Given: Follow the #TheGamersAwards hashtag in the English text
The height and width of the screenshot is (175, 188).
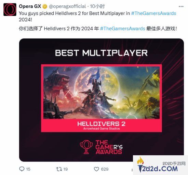Looking at the screenshot, I should coord(153,13).
